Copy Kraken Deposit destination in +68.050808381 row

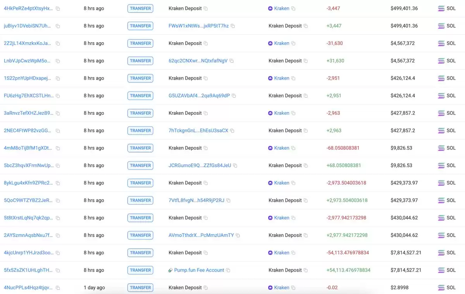[306, 166]
